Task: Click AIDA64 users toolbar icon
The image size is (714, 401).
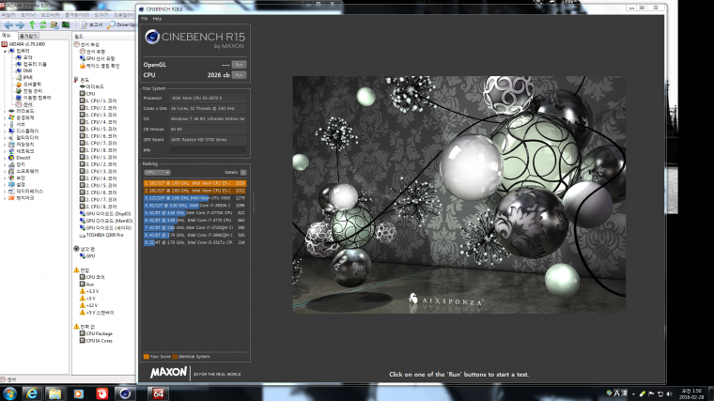Action: [54, 25]
